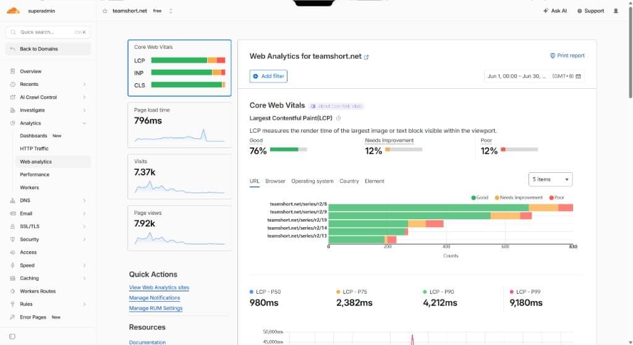Image resolution: width=633 pixels, height=345 pixels.
Task: Open the user profile icon
Action: 616,11
